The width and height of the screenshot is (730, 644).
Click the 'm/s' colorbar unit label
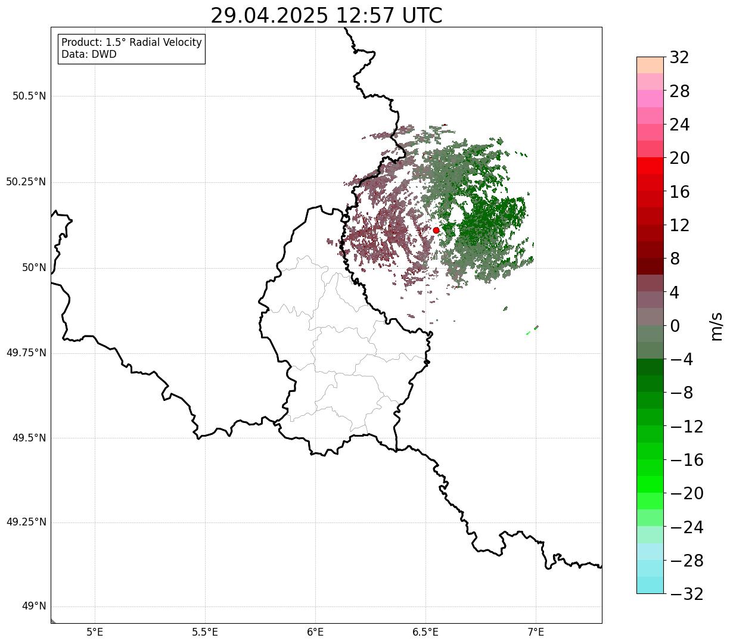click(x=716, y=326)
